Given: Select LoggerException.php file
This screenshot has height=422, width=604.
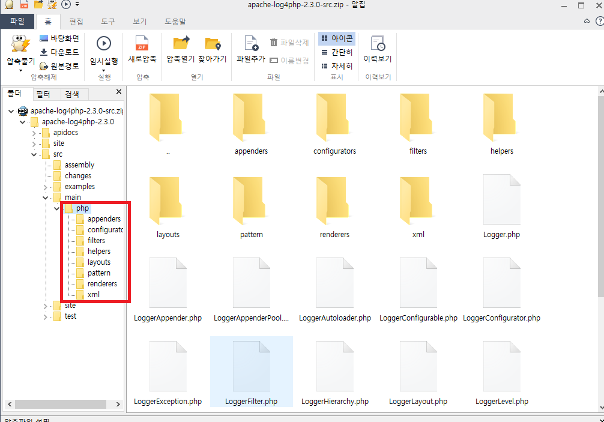Looking at the screenshot, I should click(168, 373).
